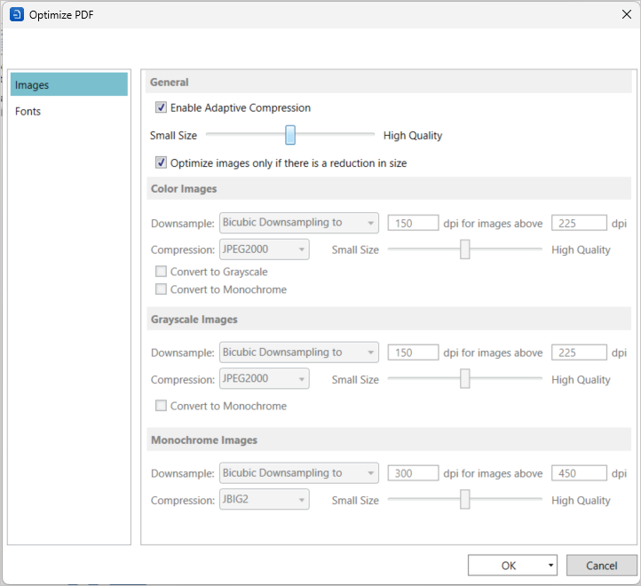The height and width of the screenshot is (586, 641).
Task: Click Grayscale Images 150 dpi field
Action: point(413,352)
